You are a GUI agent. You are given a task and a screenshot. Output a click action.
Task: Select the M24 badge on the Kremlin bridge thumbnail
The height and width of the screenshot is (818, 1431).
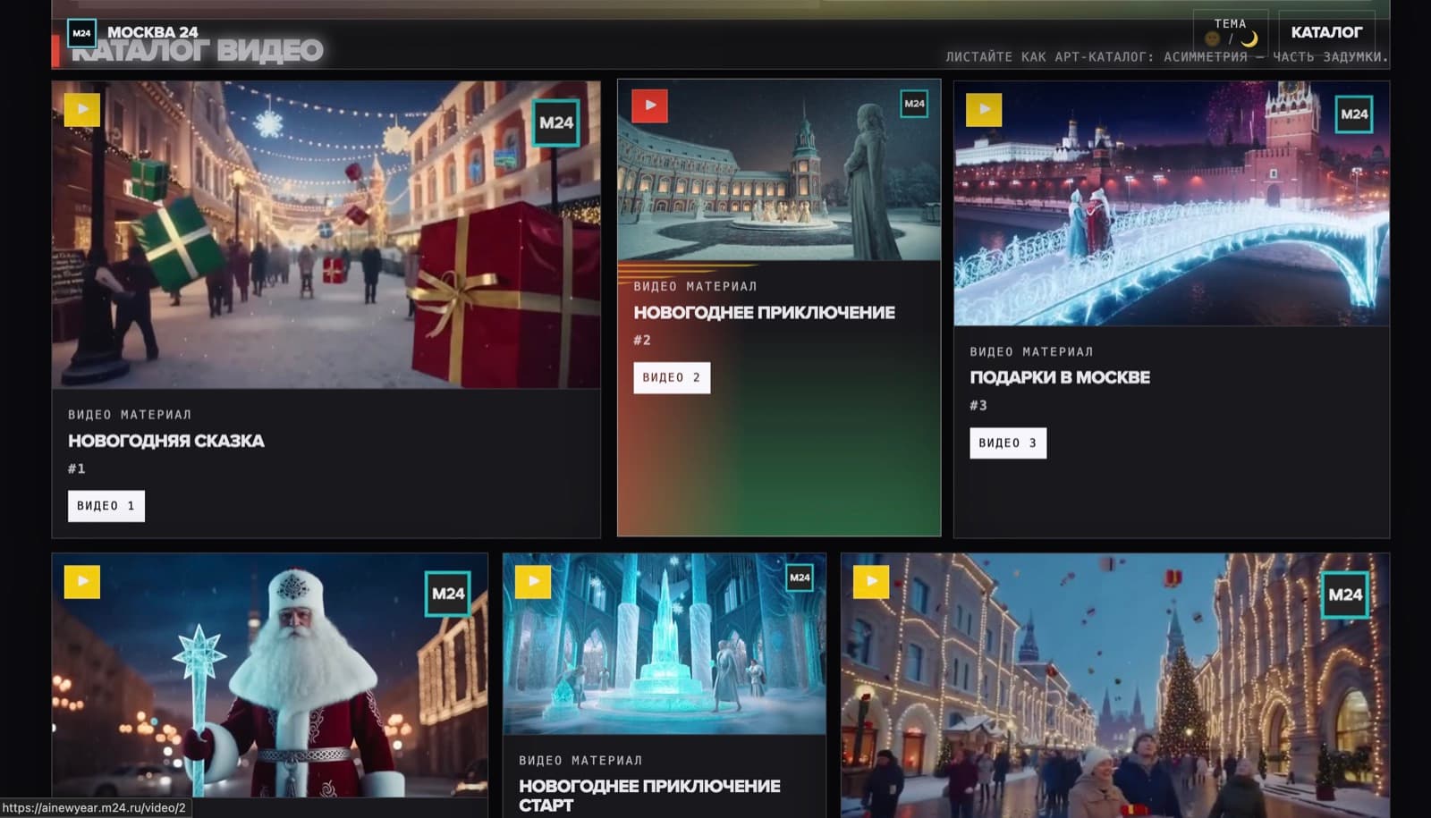pyautogui.click(x=1354, y=114)
